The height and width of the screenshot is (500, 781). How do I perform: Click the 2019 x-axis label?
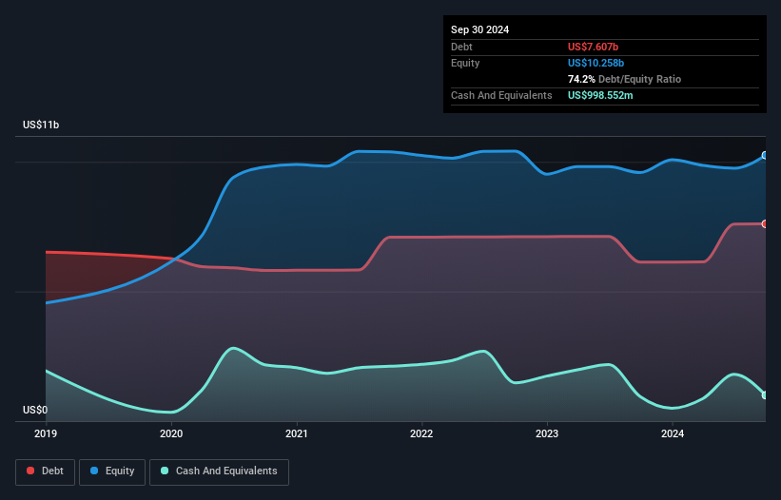46,433
